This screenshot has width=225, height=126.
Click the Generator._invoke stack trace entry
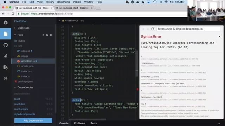(x=150, y=77)
